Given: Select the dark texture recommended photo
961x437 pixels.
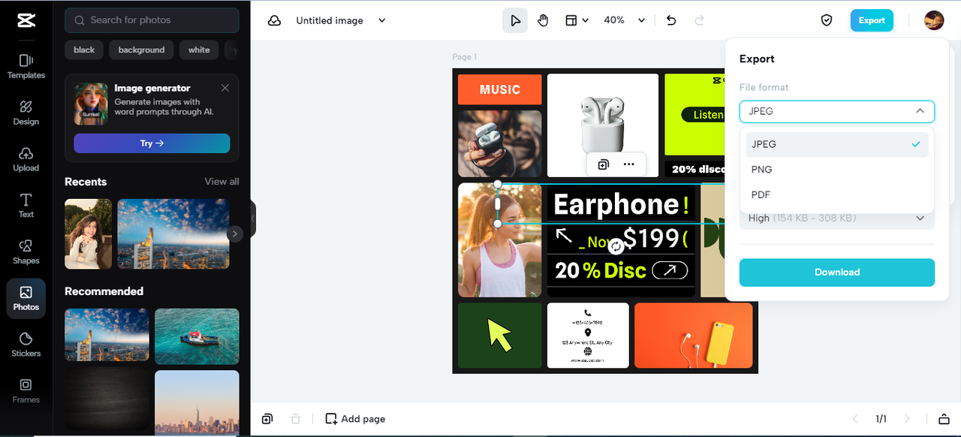Looking at the screenshot, I should coord(107,399).
